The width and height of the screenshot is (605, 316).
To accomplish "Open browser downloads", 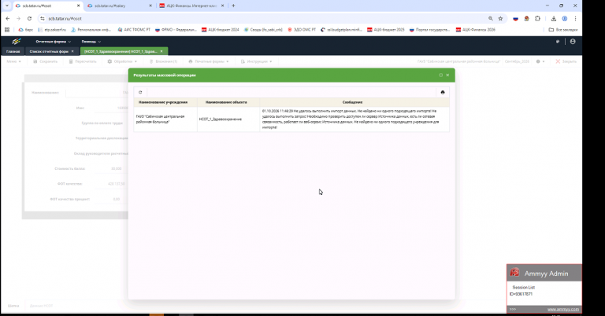I will [x=553, y=19].
